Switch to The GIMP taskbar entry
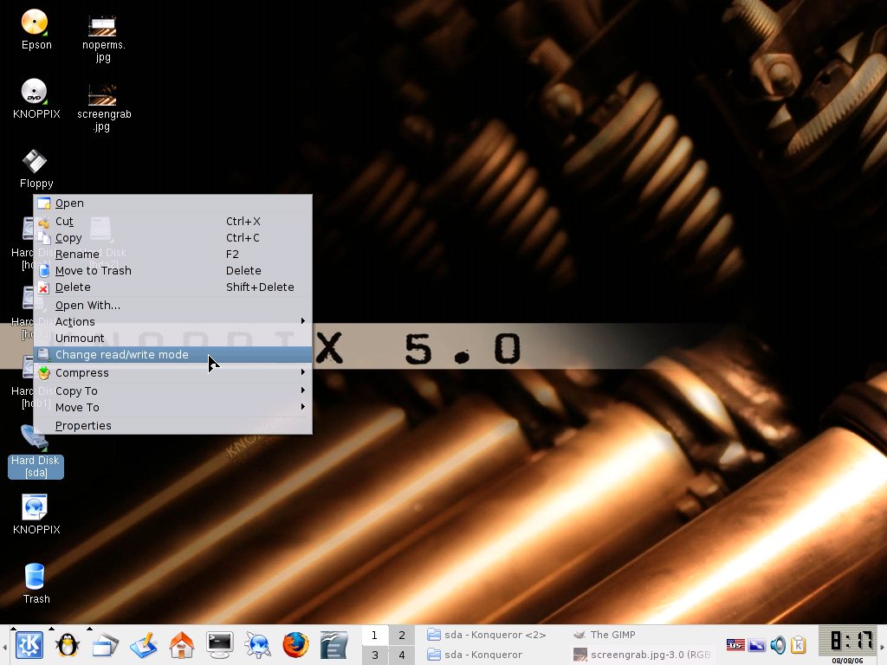The height and width of the screenshot is (665, 887). tap(612, 635)
